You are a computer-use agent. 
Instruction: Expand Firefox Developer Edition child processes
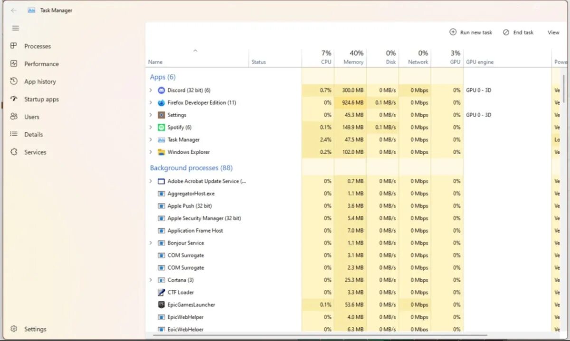pyautogui.click(x=151, y=102)
